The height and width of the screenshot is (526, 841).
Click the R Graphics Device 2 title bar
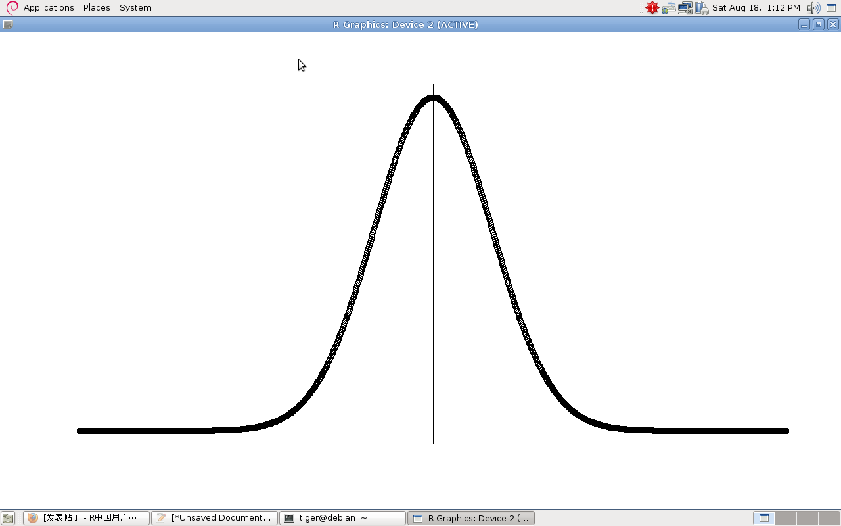(x=405, y=24)
